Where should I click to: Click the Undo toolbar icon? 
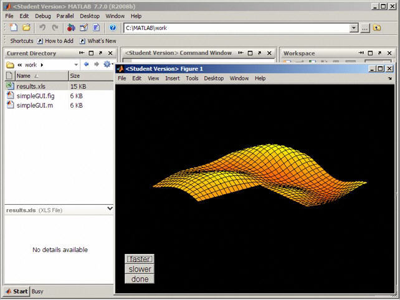(x=42, y=27)
